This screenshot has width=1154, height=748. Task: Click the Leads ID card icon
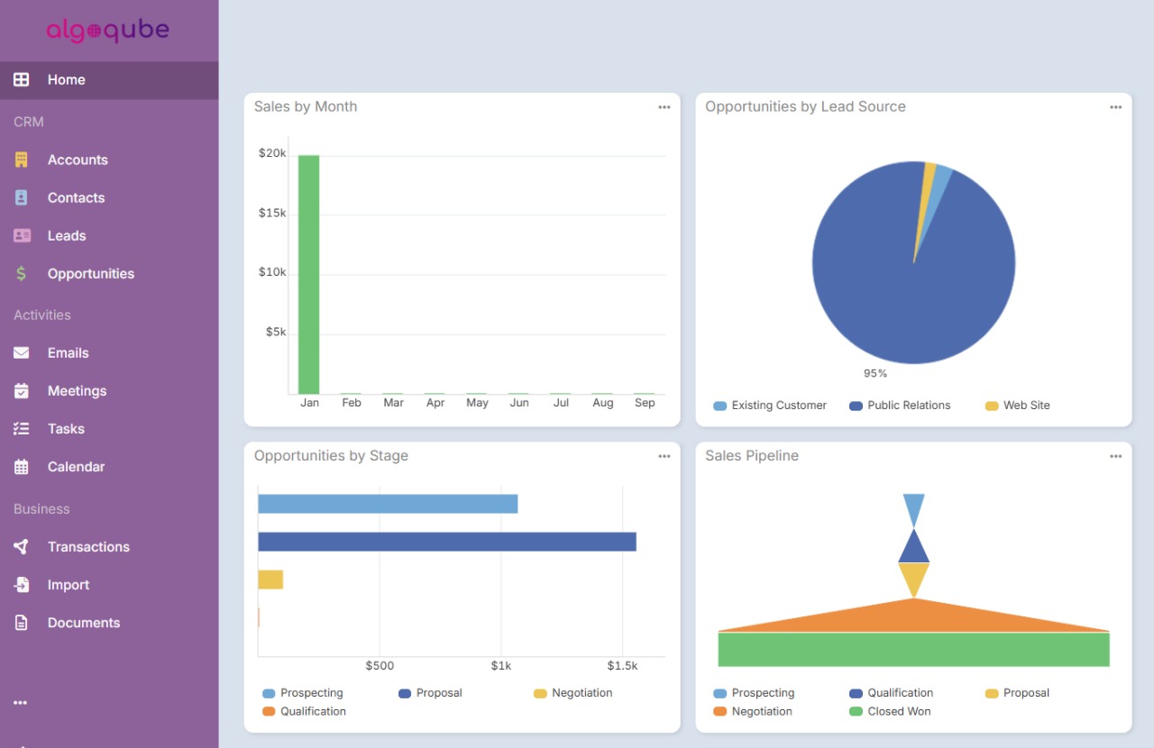click(x=22, y=235)
